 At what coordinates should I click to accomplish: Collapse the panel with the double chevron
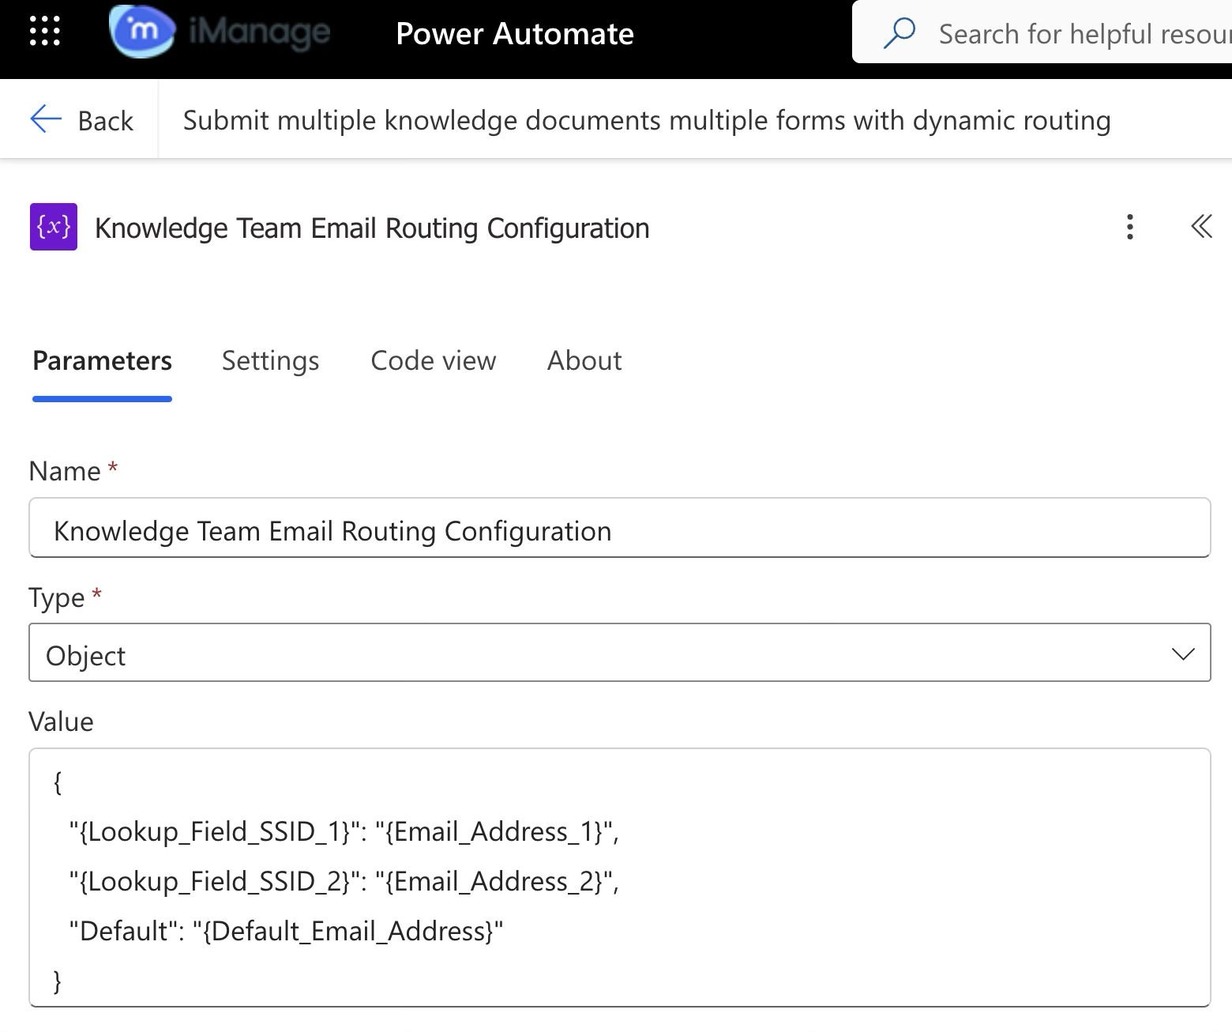click(1200, 227)
